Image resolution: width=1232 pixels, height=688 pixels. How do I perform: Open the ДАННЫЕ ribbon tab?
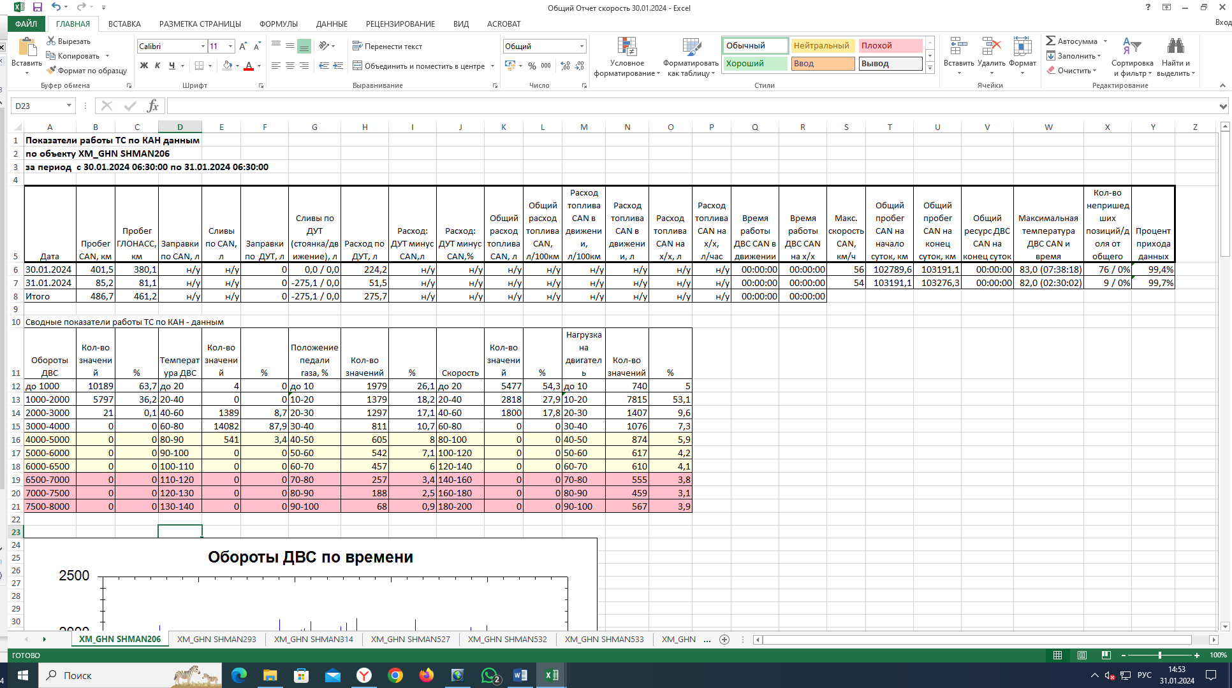332,24
